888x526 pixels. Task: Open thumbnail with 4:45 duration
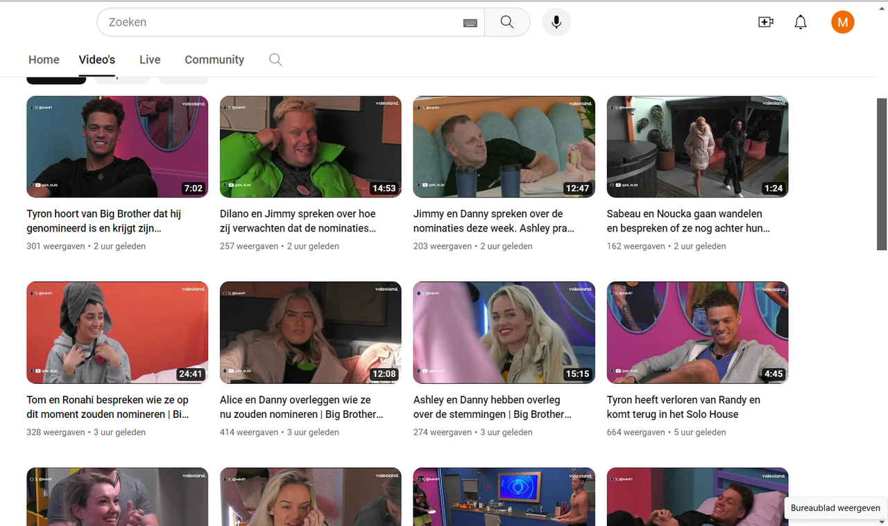698,333
